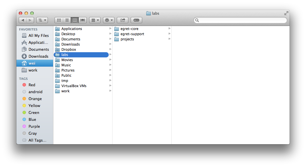This screenshot has height=167, width=306.
Task: Select the highlighted labs folder
Action: [x=81, y=55]
